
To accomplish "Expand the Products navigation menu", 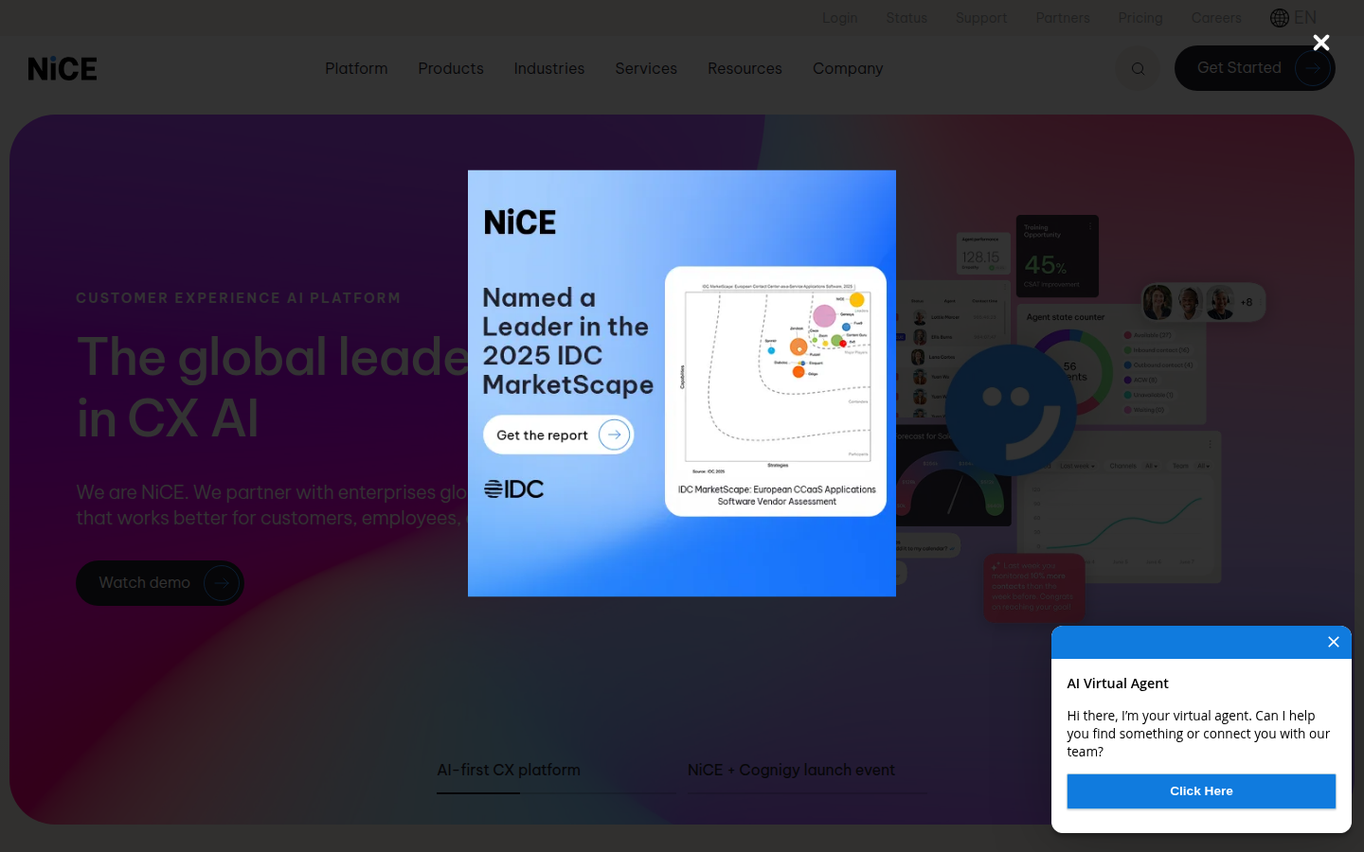I will [451, 68].
